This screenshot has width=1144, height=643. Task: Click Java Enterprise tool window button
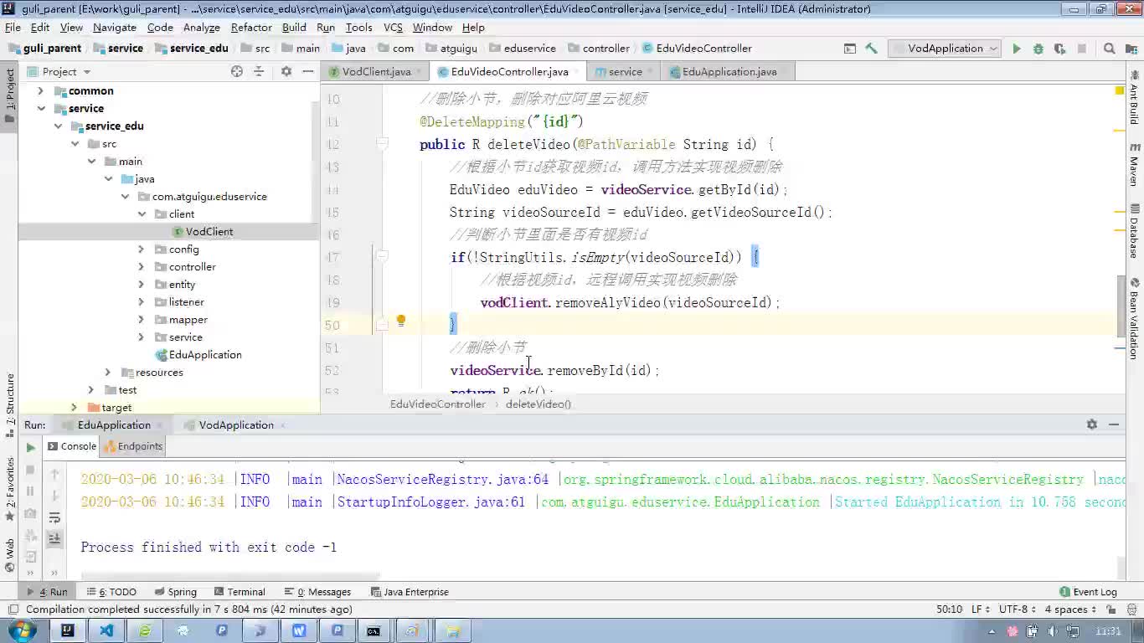pyautogui.click(x=409, y=592)
